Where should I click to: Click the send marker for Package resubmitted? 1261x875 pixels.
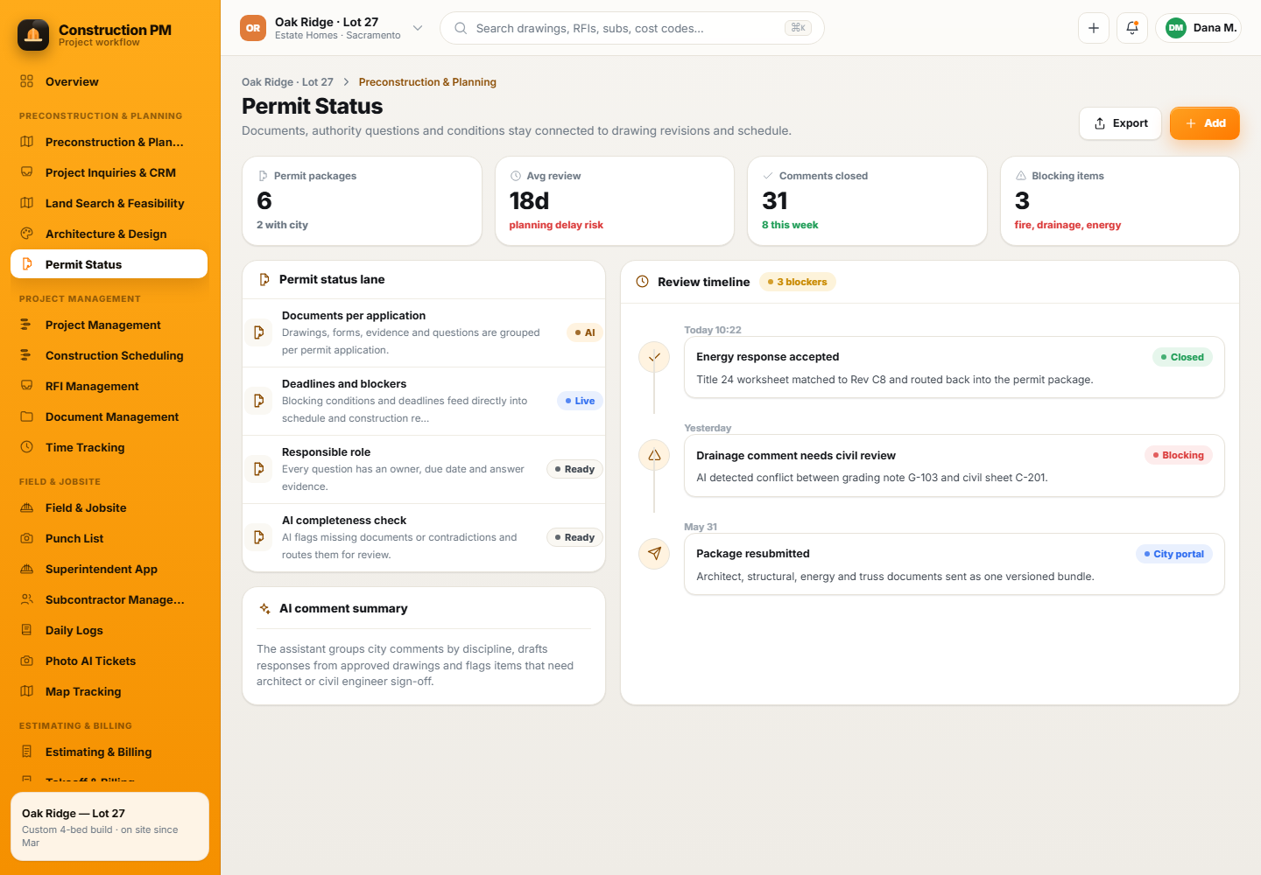pyautogui.click(x=654, y=554)
